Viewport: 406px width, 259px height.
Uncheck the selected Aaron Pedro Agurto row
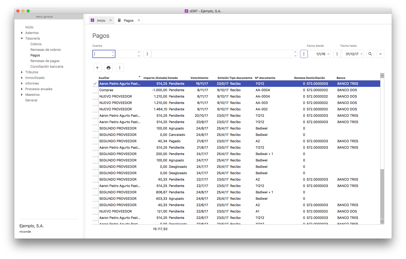click(x=95, y=84)
